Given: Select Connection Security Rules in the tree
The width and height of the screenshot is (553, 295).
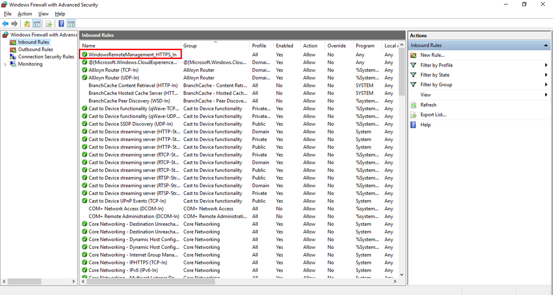Looking at the screenshot, I should point(46,57).
